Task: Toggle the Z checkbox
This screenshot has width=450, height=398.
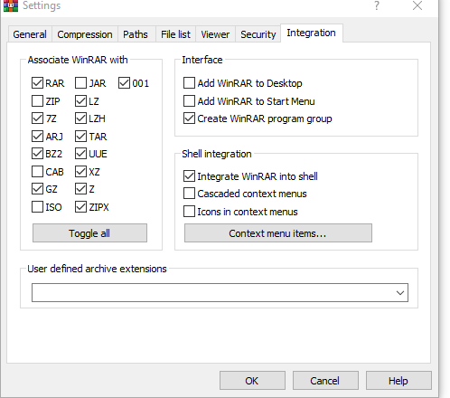Action: pyautogui.click(x=80, y=189)
